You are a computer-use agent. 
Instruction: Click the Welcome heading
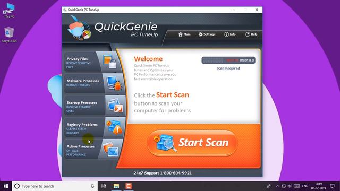coord(148,59)
